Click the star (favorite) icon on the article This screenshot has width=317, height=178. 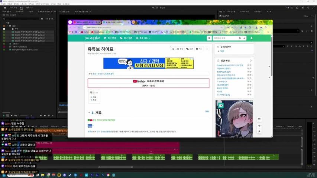(x=173, y=49)
